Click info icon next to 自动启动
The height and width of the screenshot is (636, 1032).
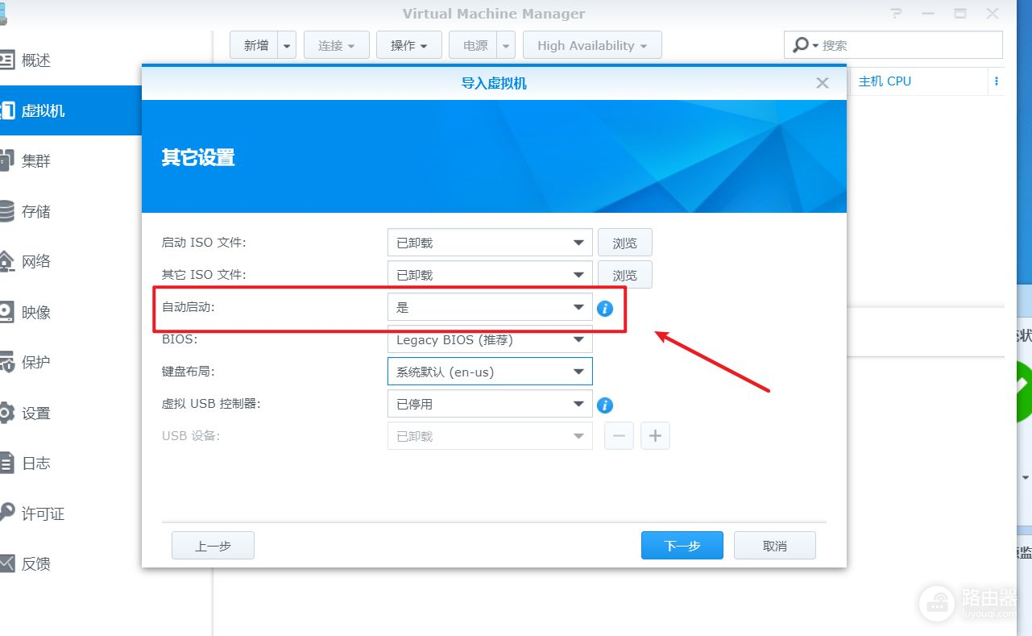pos(605,308)
